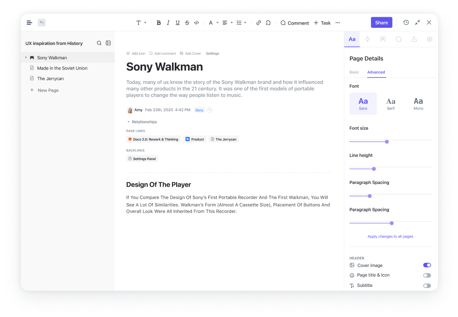Toggle bold formatting

[x=159, y=23]
